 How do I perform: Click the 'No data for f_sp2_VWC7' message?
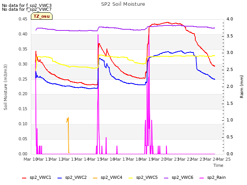[x=27, y=9]
